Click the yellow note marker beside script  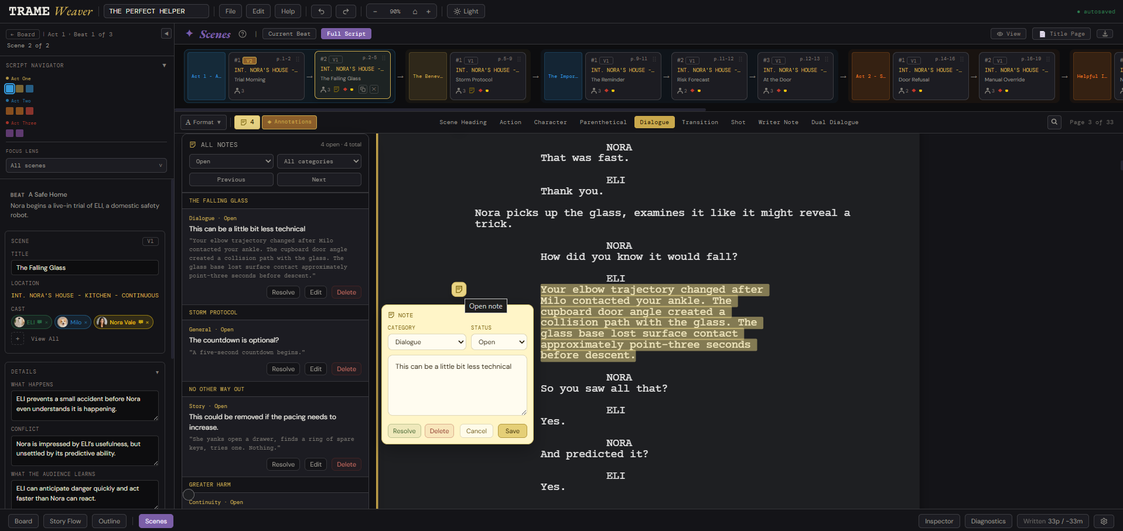459,289
